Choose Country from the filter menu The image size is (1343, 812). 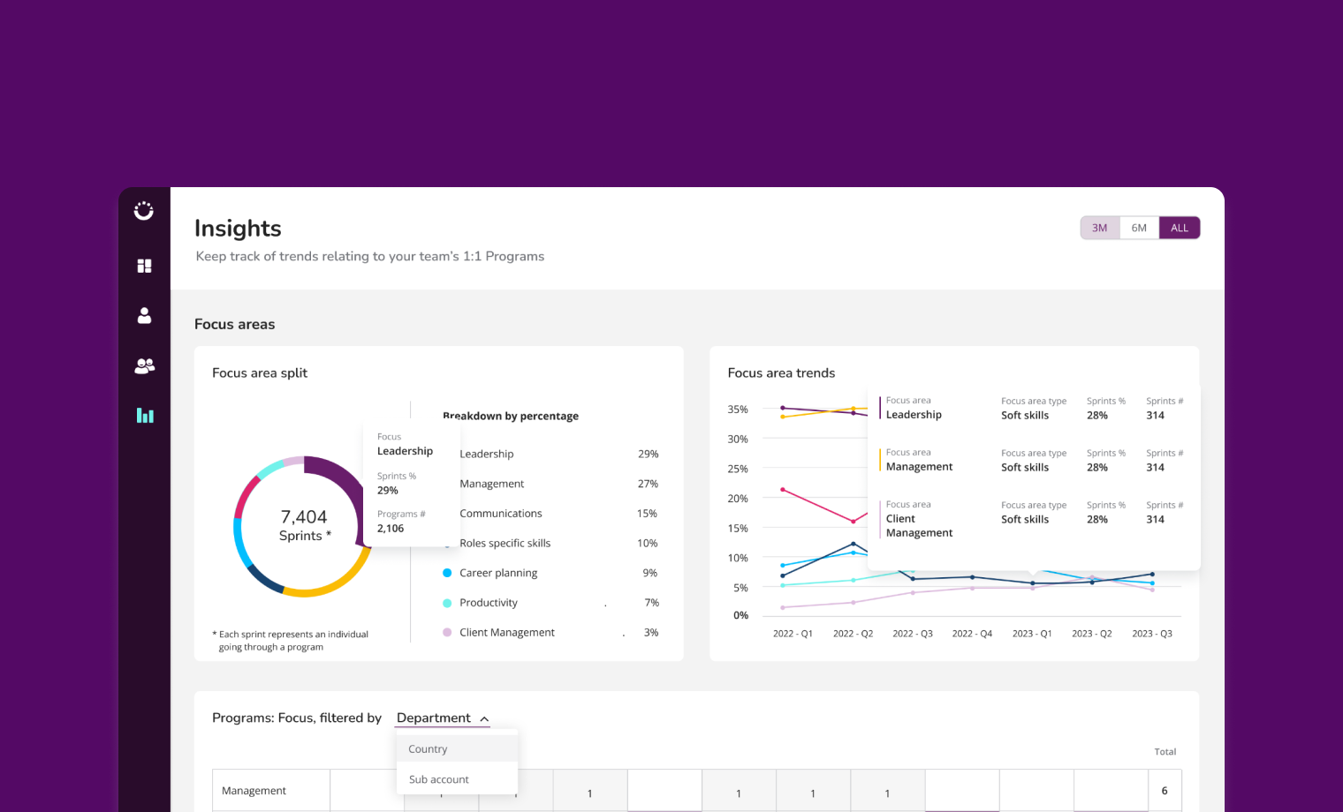pos(457,748)
